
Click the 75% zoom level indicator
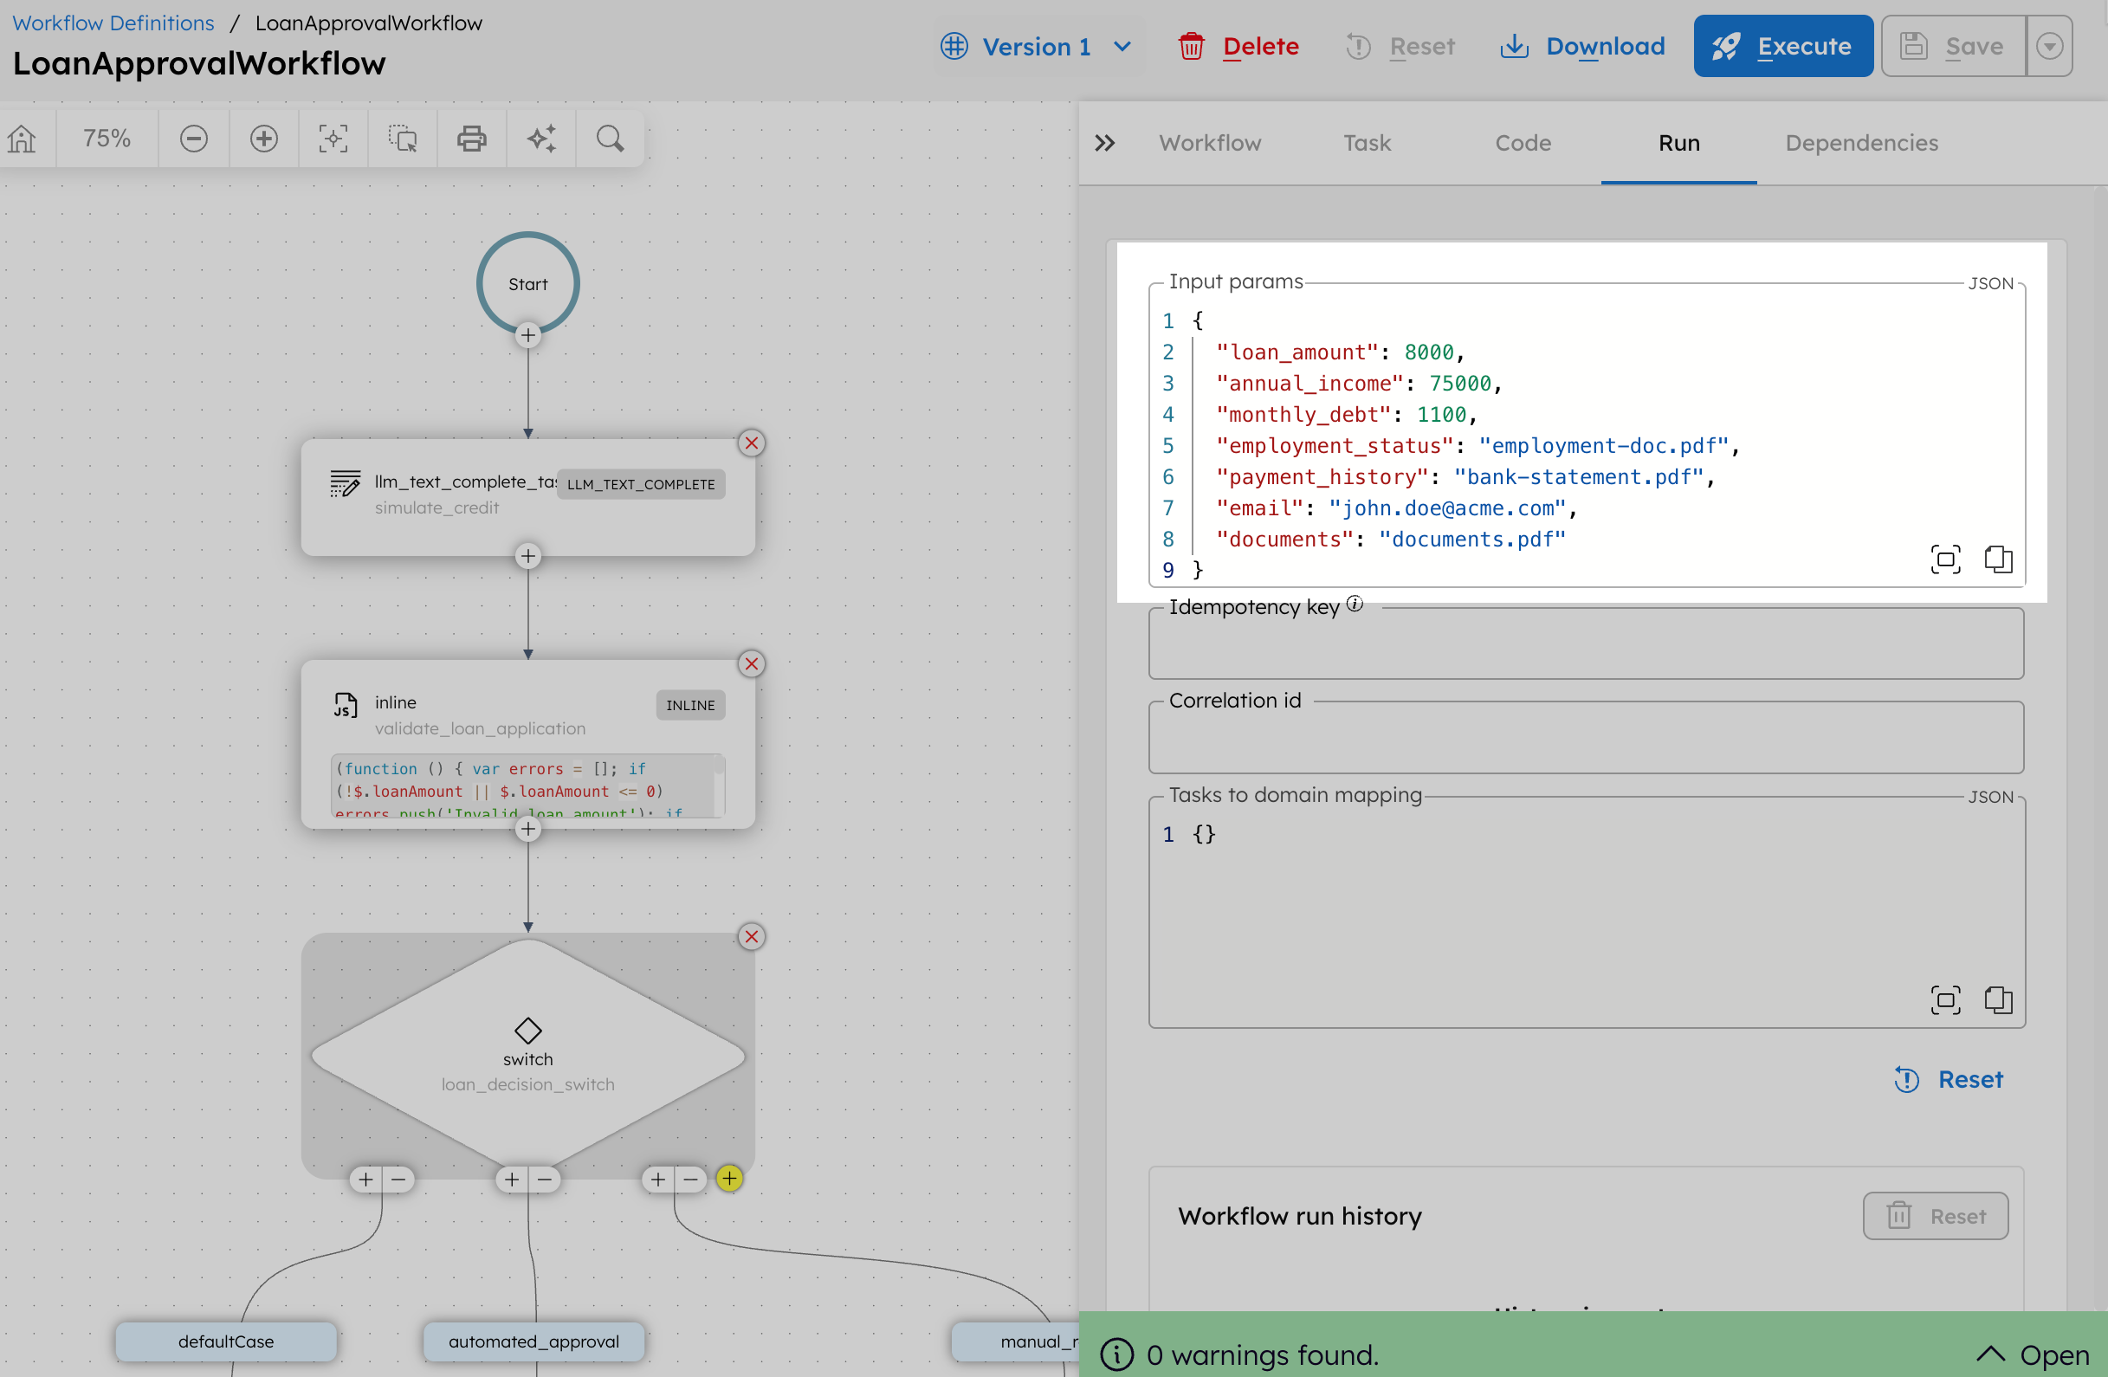point(107,139)
